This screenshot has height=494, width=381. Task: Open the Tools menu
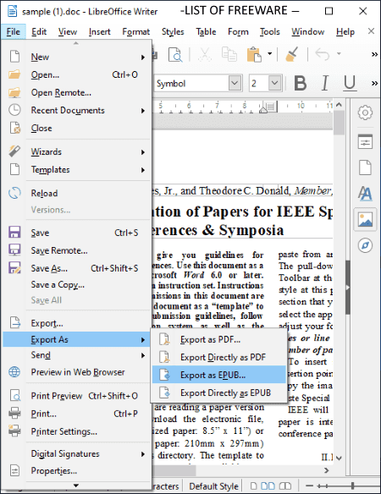[x=270, y=32]
